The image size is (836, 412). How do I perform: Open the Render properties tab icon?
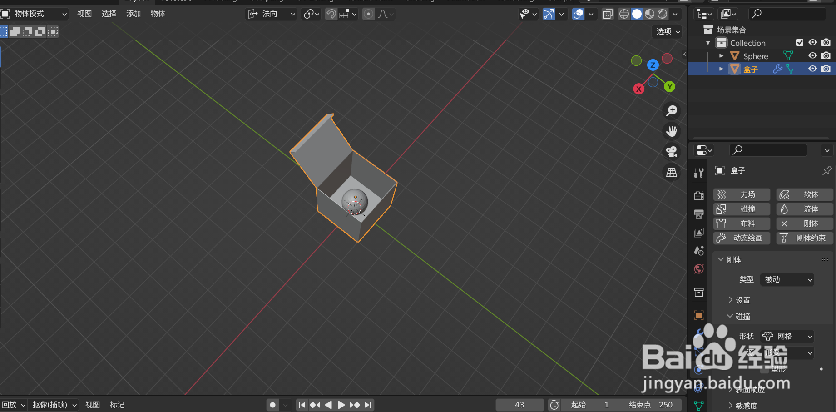pyautogui.click(x=699, y=196)
